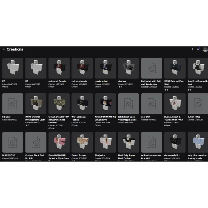The height and width of the screenshot is (208, 208).
Task: Click the cool shirt placeholder icon
Action: [x=152, y=104]
